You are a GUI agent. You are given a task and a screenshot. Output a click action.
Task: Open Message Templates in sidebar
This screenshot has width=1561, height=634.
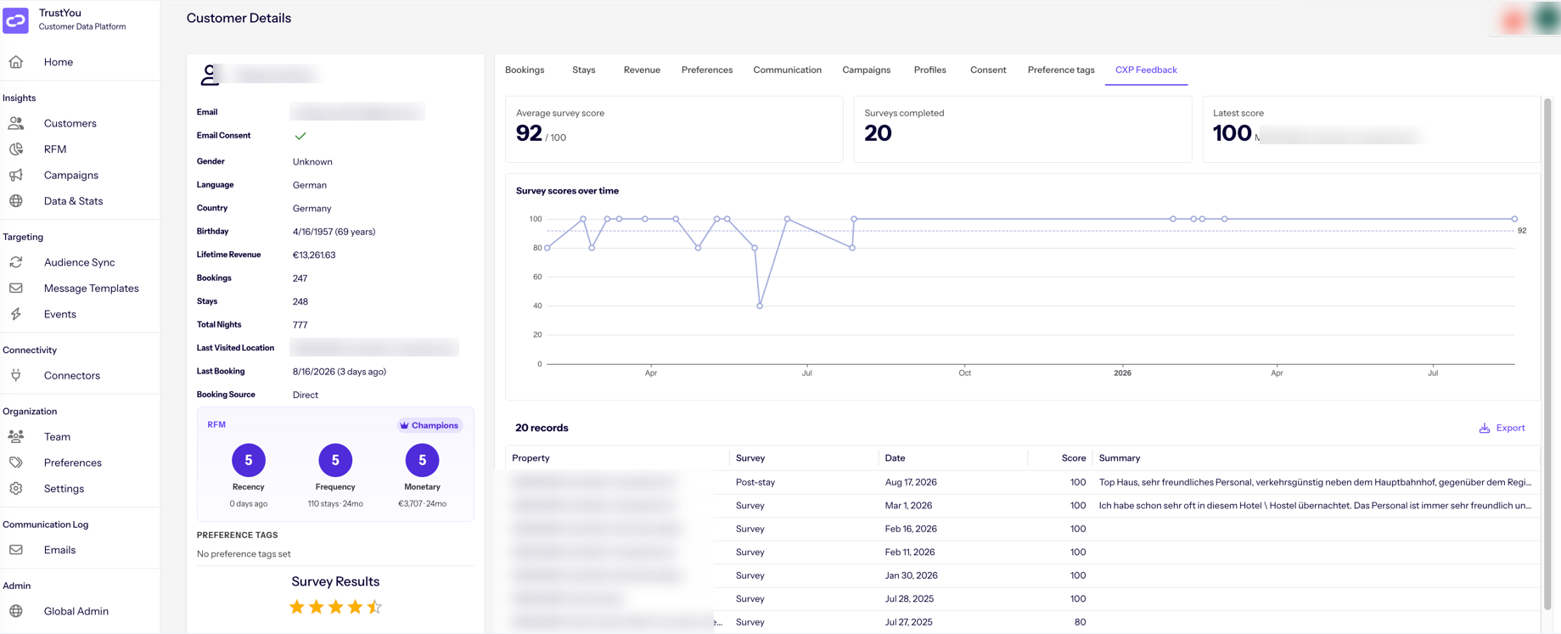pos(91,289)
